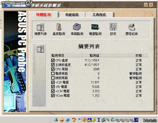
Task: Open the 摘要列表 summary list icon
Action: 41,29
